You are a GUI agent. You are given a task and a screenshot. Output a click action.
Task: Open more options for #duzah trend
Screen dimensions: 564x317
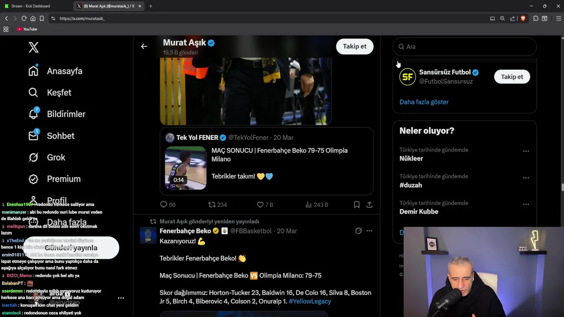point(526,178)
